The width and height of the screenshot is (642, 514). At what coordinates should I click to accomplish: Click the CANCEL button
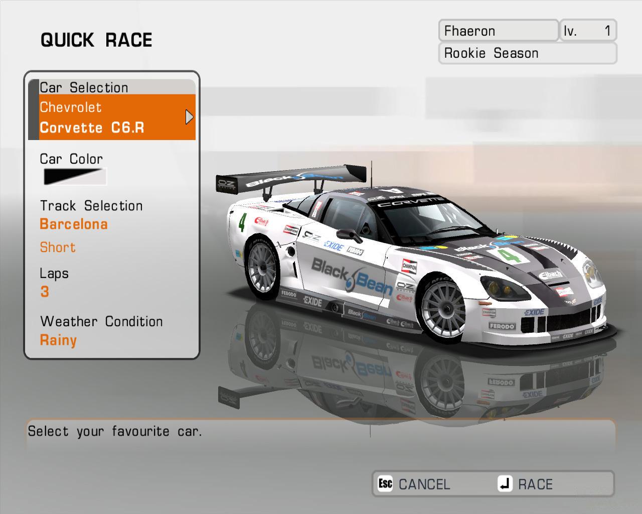(424, 484)
